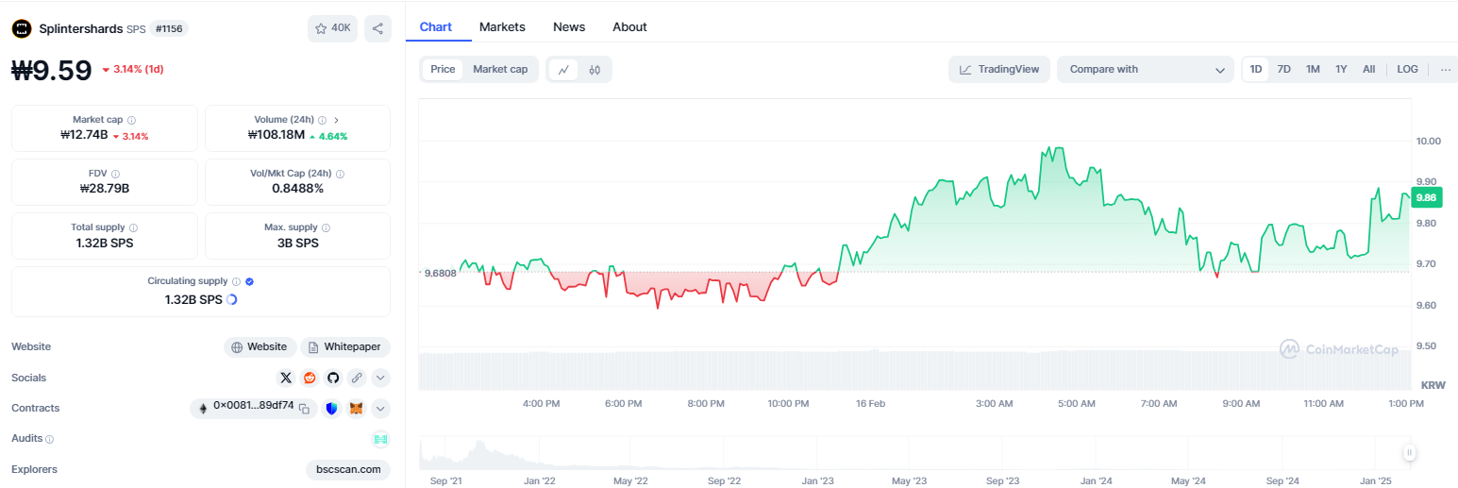Open the Website link button
This screenshot has height=488, width=1458.
pyautogui.click(x=260, y=346)
